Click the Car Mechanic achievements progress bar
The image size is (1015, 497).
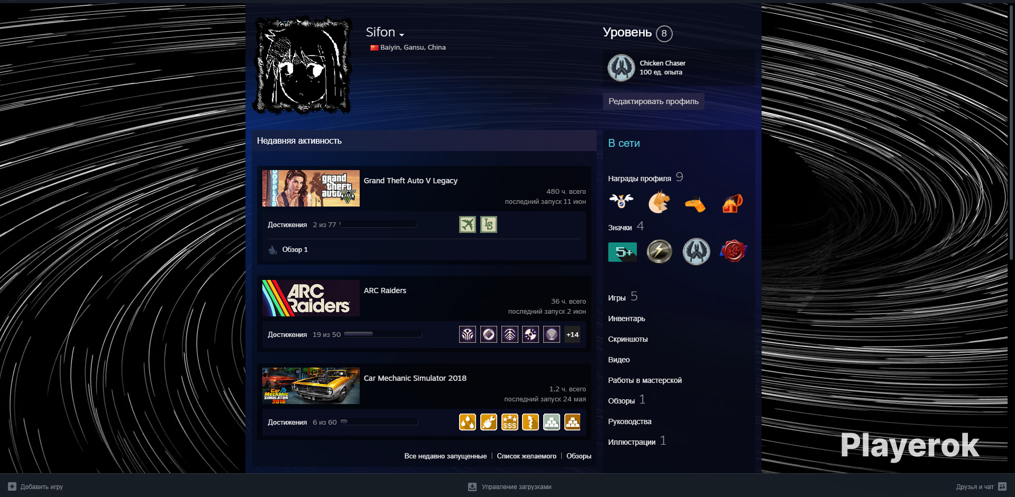[x=379, y=422]
